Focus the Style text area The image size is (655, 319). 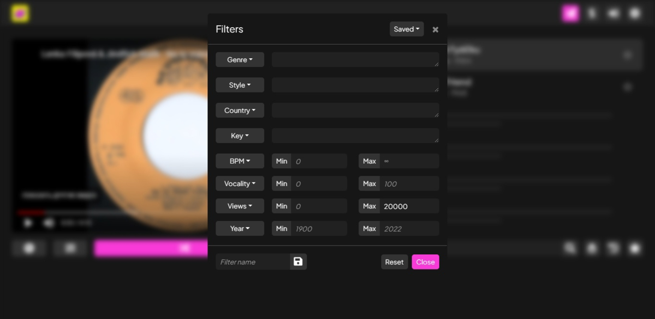(x=355, y=85)
